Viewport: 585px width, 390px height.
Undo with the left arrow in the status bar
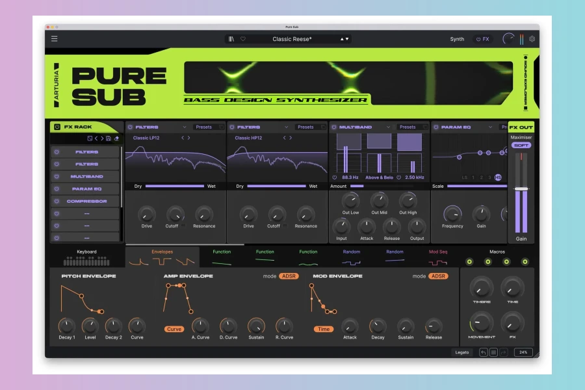(483, 352)
